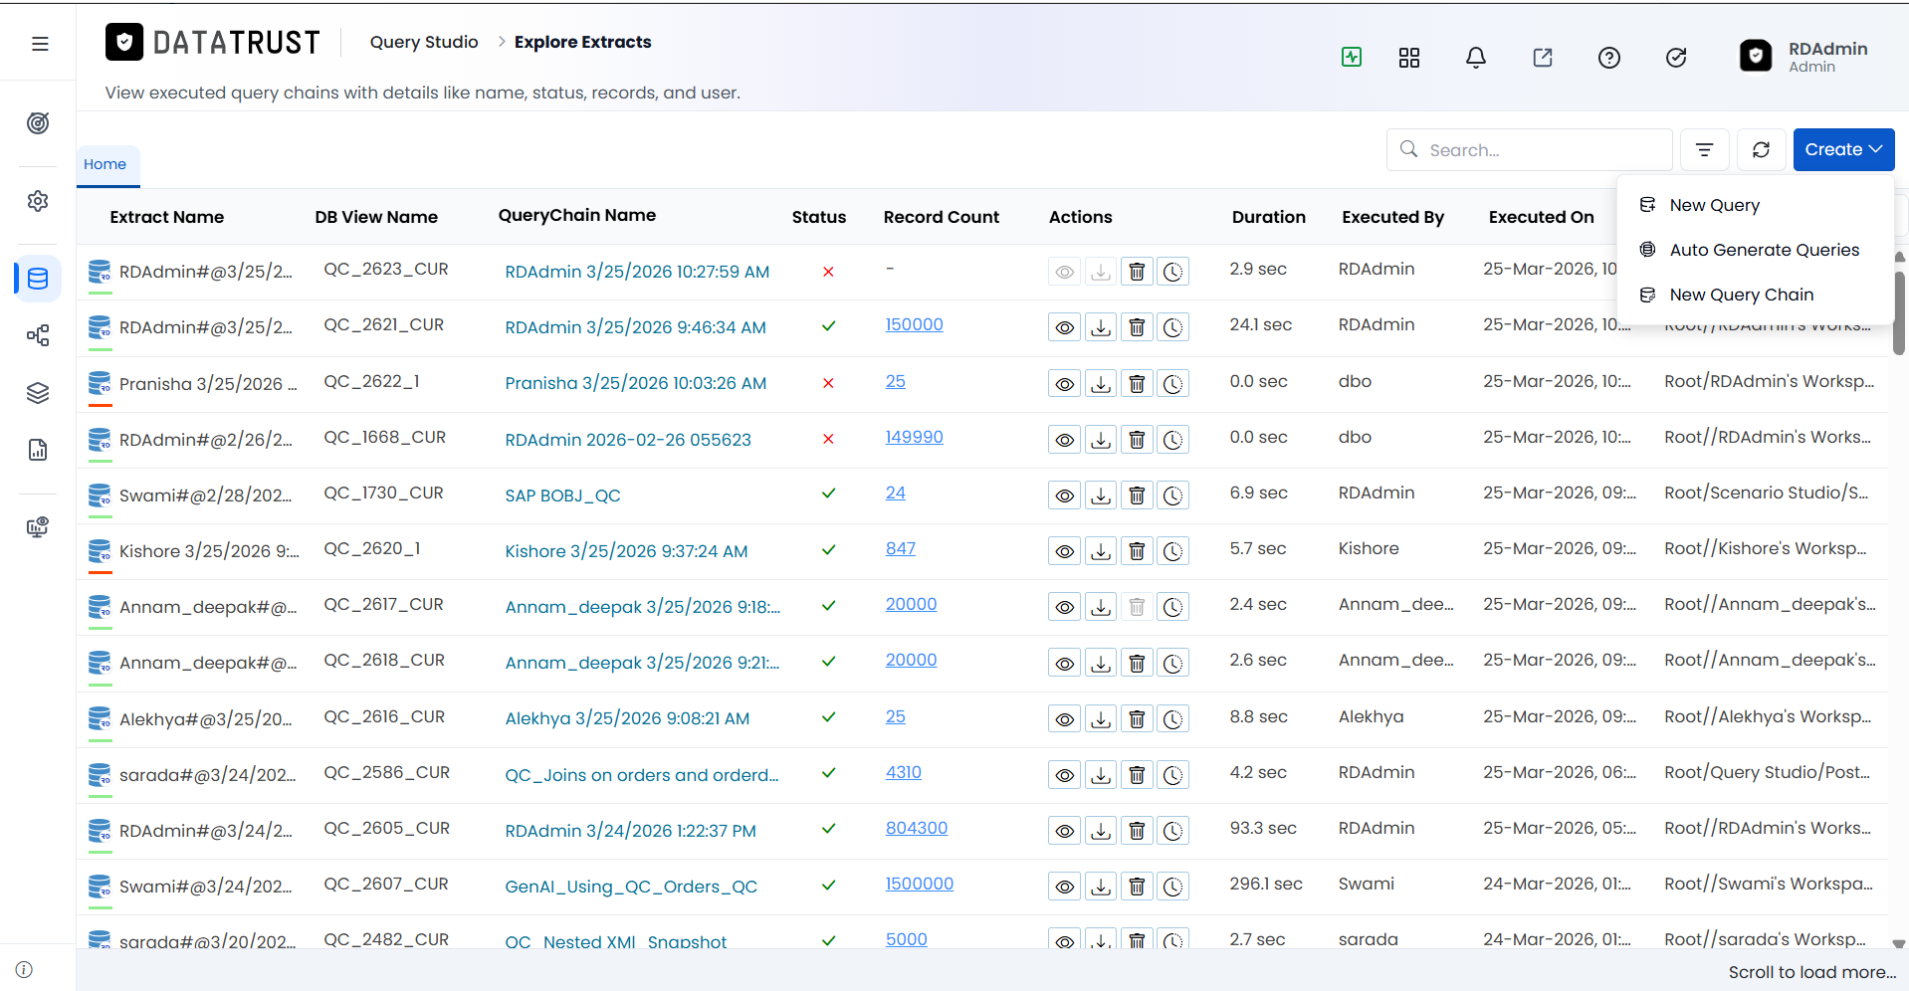Open record count 150000 link
The height and width of the screenshot is (991, 1909).
[914, 324]
